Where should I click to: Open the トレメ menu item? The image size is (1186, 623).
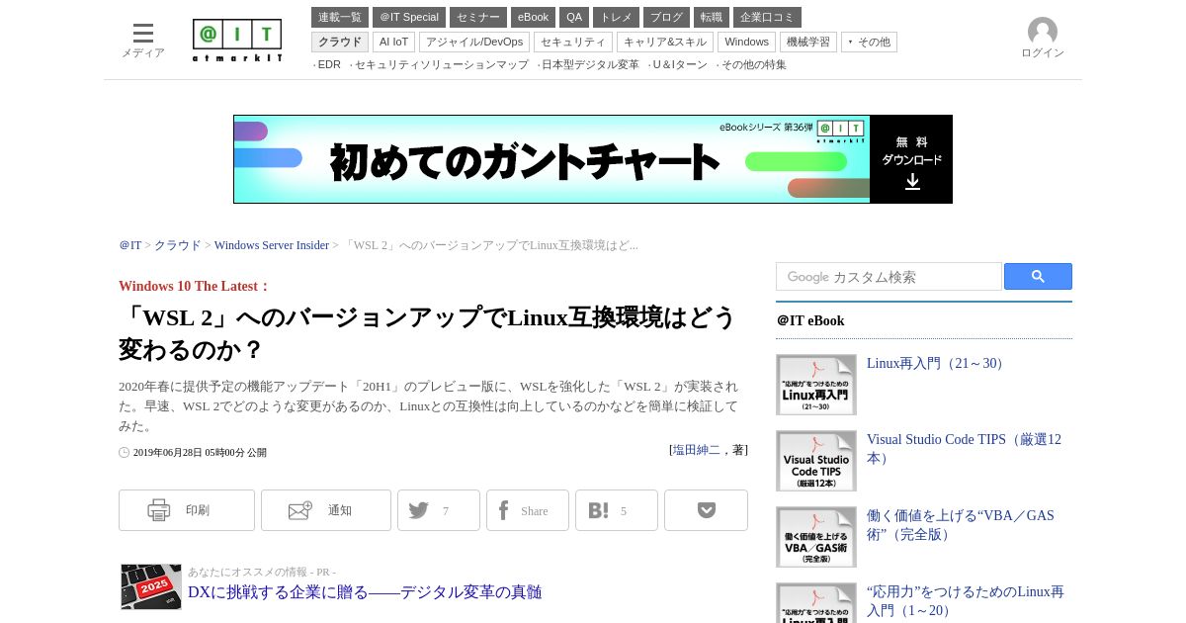pyautogui.click(x=616, y=17)
